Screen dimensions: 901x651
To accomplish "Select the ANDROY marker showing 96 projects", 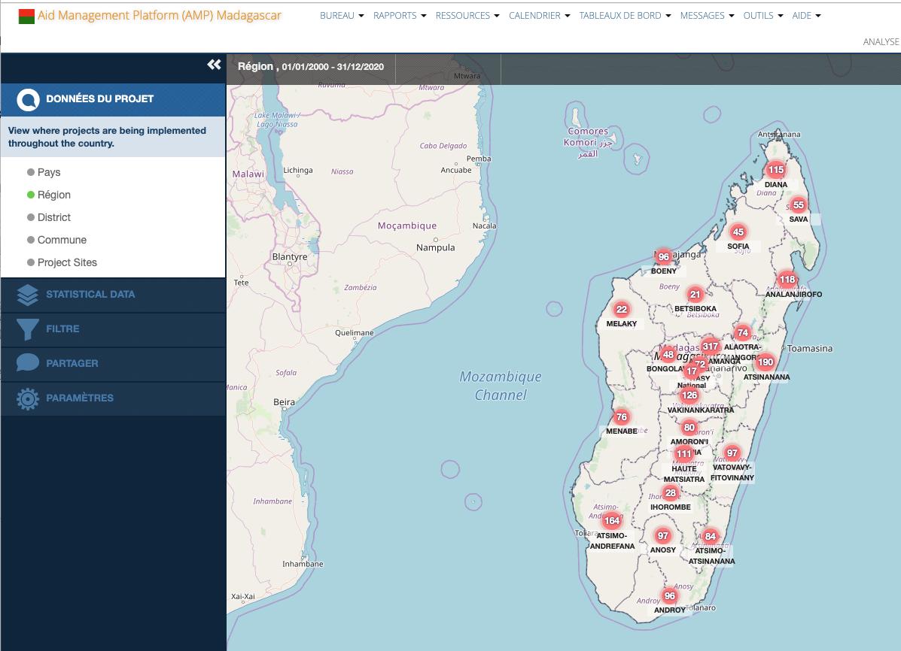I will [x=668, y=595].
